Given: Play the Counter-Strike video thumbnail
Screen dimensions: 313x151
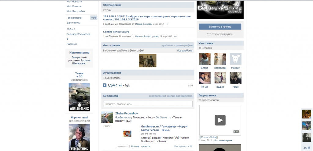Looking at the screenshot, I should tap(220, 120).
